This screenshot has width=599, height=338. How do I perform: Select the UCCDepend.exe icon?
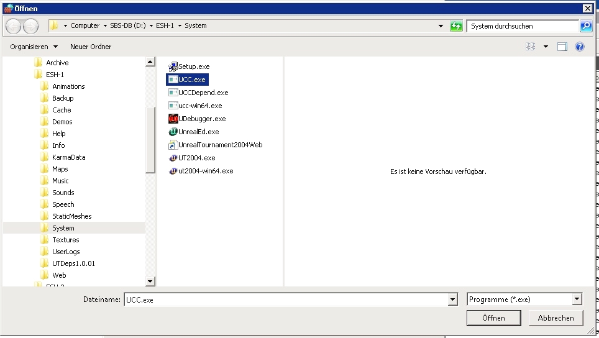[x=173, y=93]
